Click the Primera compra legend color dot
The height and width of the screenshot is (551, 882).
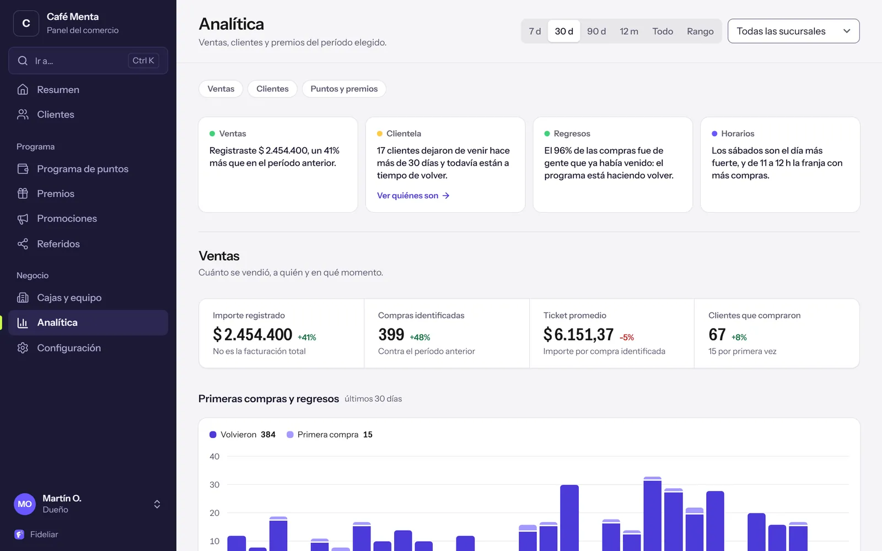coord(290,435)
